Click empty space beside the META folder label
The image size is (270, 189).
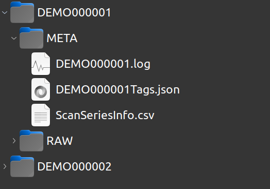pyautogui.click(x=172, y=38)
